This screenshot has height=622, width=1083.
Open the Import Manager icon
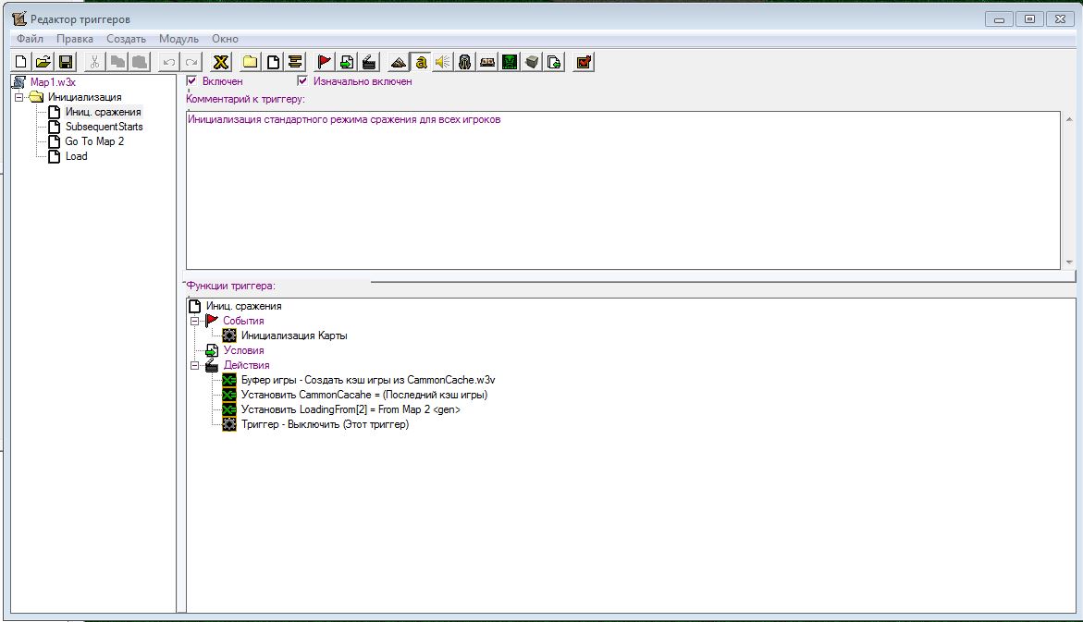554,62
